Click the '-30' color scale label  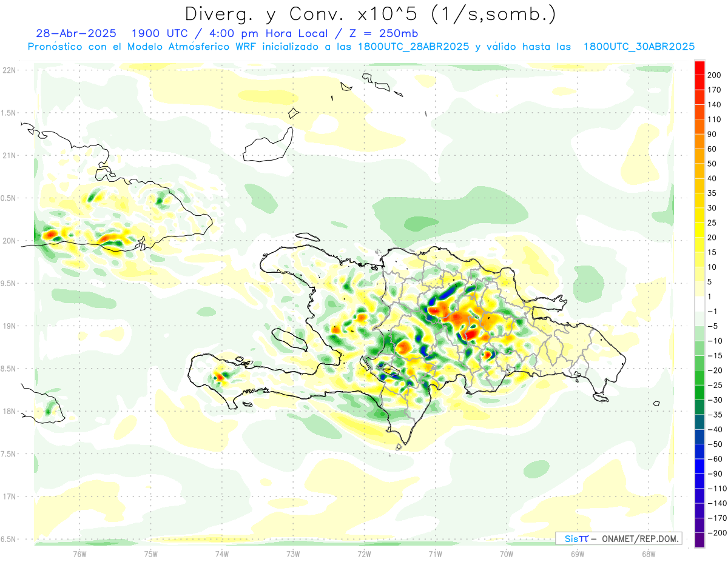click(714, 400)
